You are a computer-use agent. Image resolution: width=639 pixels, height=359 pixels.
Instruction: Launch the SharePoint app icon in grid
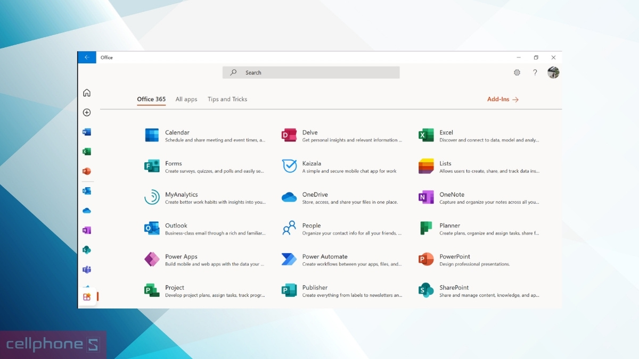point(426,290)
